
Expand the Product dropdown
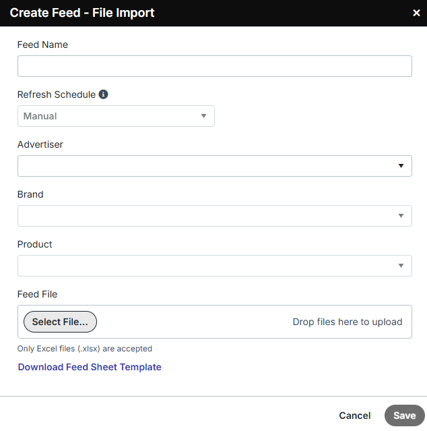click(x=215, y=266)
